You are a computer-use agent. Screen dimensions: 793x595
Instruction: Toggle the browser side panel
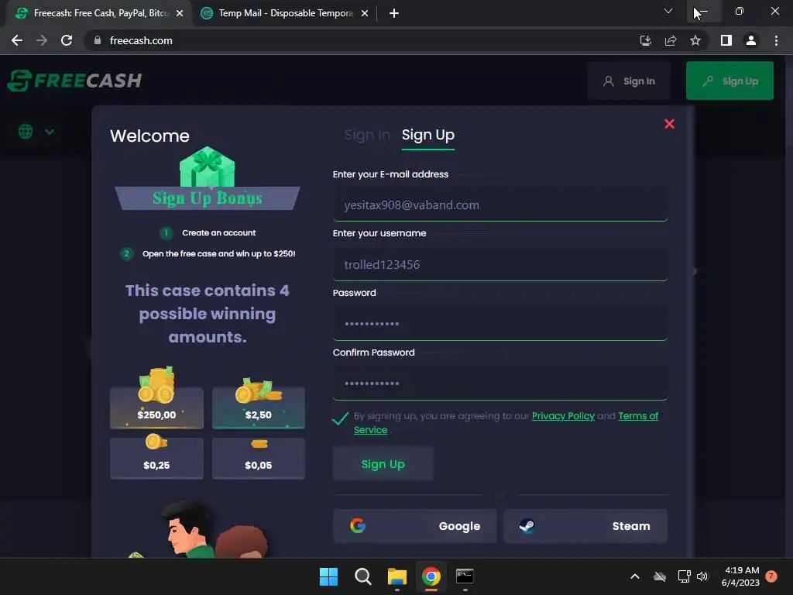click(726, 40)
